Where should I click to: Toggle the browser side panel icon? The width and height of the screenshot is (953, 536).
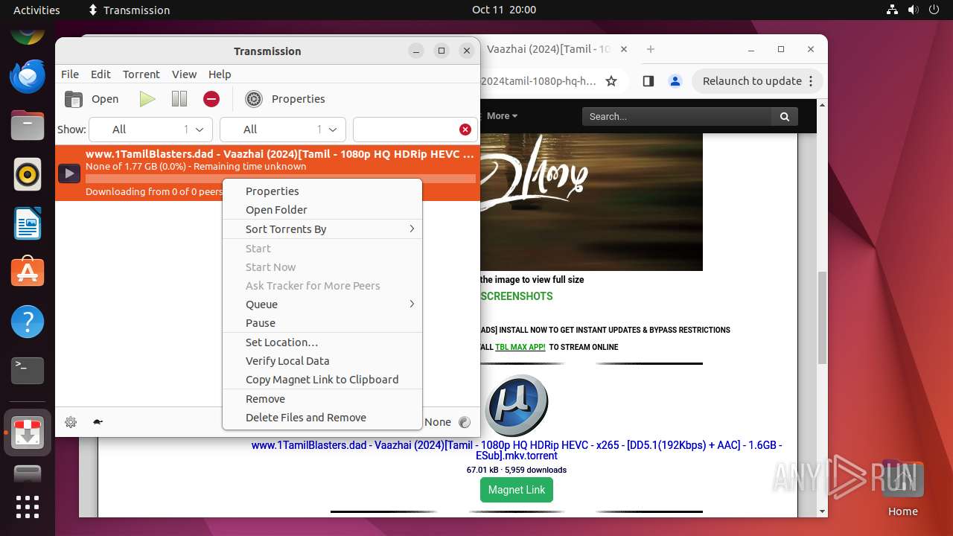(x=648, y=81)
